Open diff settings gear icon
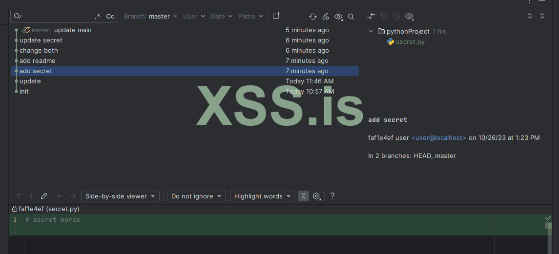The width and height of the screenshot is (559, 254). (x=316, y=196)
